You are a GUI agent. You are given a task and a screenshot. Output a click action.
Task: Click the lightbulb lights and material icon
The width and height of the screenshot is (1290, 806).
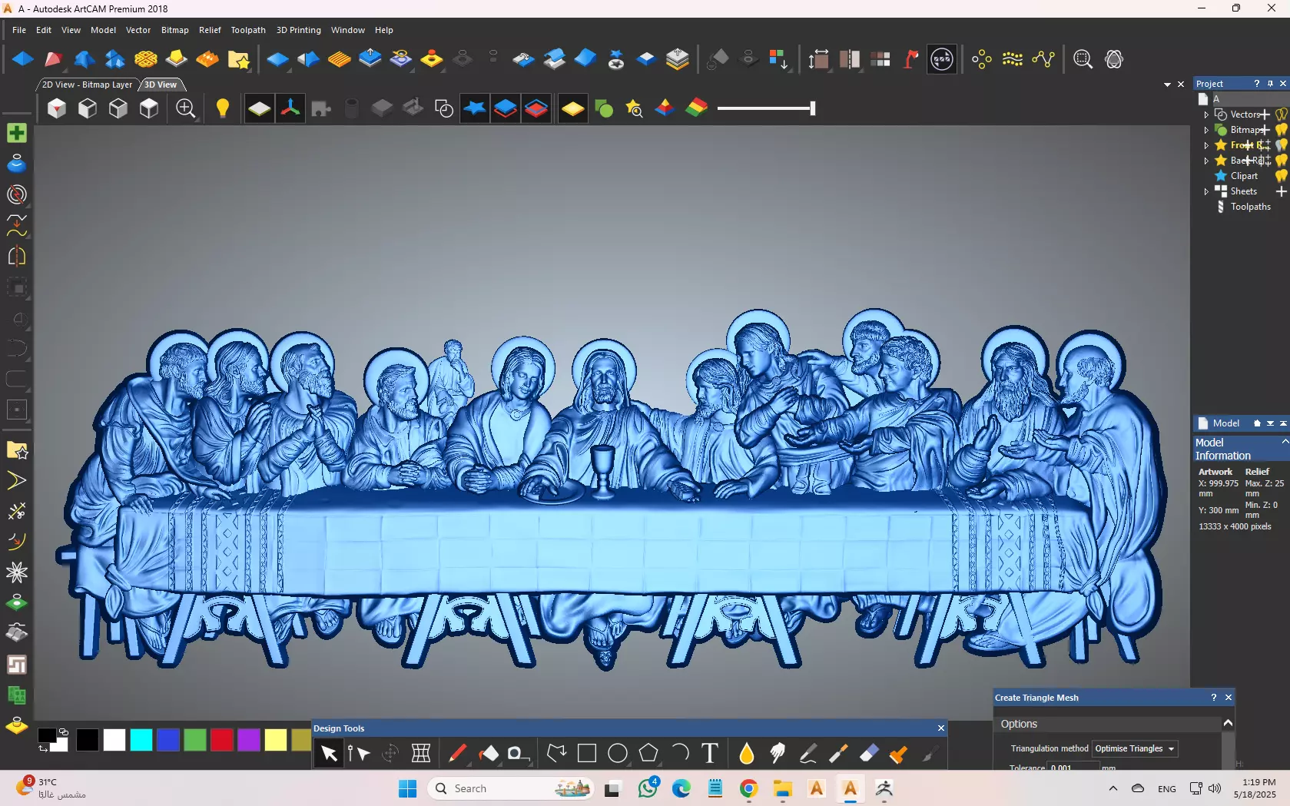click(x=223, y=108)
